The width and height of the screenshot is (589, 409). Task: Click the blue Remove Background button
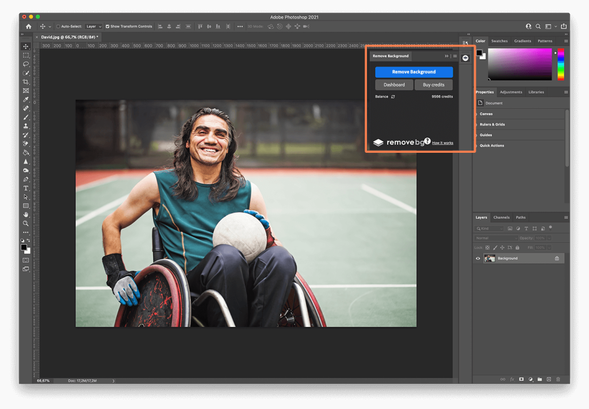coord(414,72)
